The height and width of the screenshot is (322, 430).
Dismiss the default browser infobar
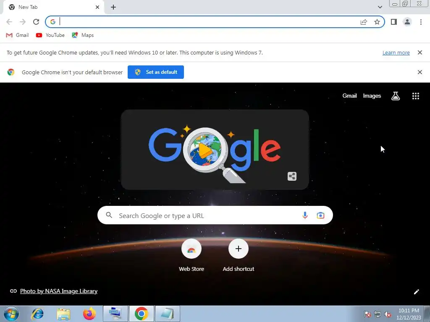[x=420, y=72]
